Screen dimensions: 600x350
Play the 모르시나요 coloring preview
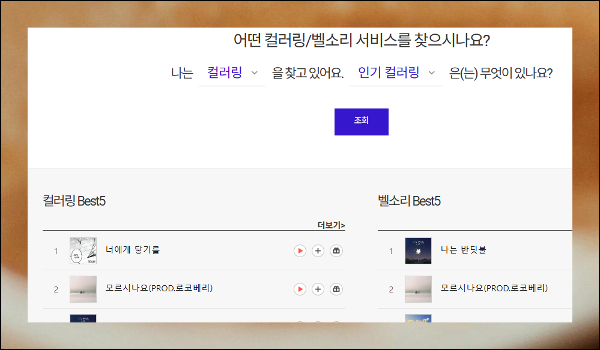(300, 289)
